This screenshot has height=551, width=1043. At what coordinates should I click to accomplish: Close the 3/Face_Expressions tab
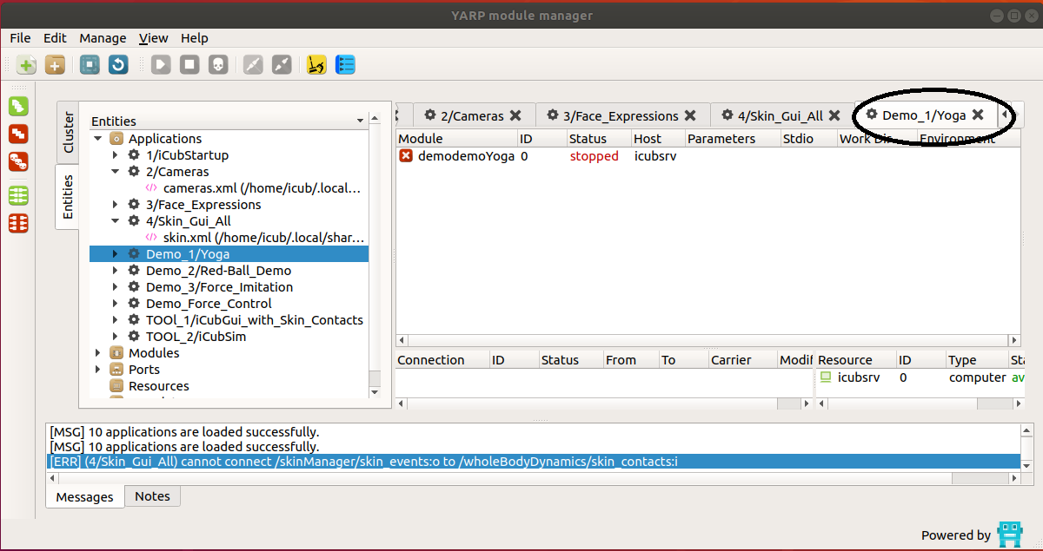[690, 115]
